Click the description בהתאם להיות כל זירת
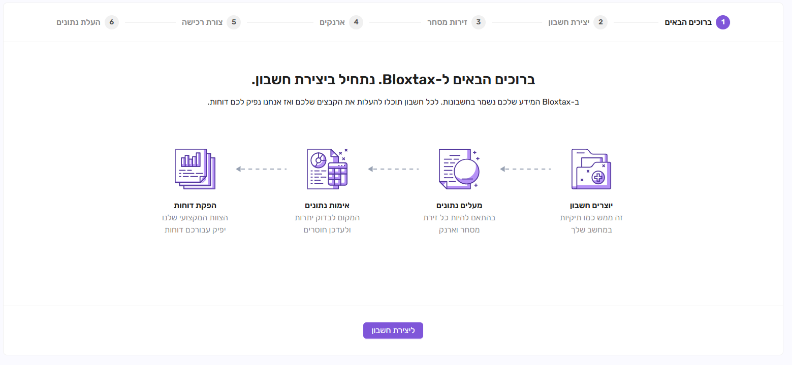The height and width of the screenshot is (365, 792). click(x=459, y=224)
